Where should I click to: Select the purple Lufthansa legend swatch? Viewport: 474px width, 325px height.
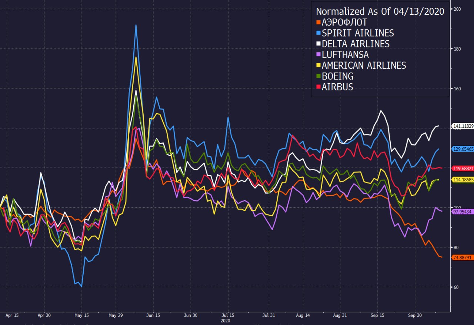(318, 55)
